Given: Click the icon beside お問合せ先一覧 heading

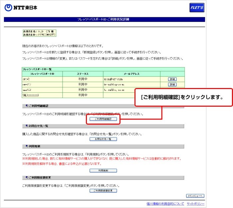Looking at the screenshot, I should coord(27,126).
